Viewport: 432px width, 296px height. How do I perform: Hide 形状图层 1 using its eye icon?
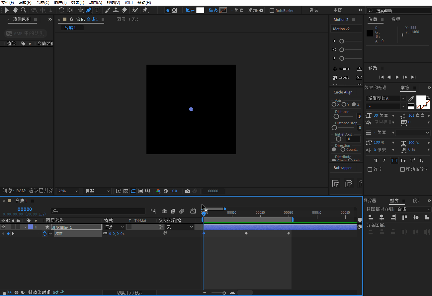(x=3, y=227)
